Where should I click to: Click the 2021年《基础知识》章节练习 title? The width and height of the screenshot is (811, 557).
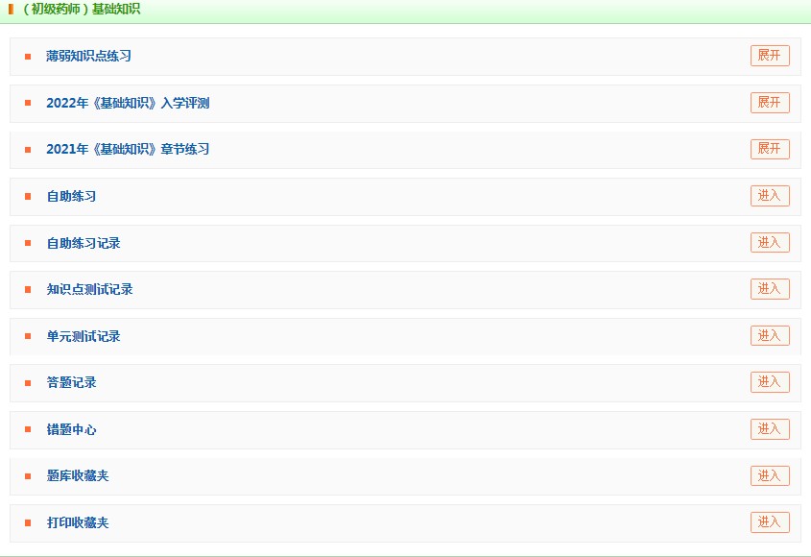pyautogui.click(x=128, y=150)
